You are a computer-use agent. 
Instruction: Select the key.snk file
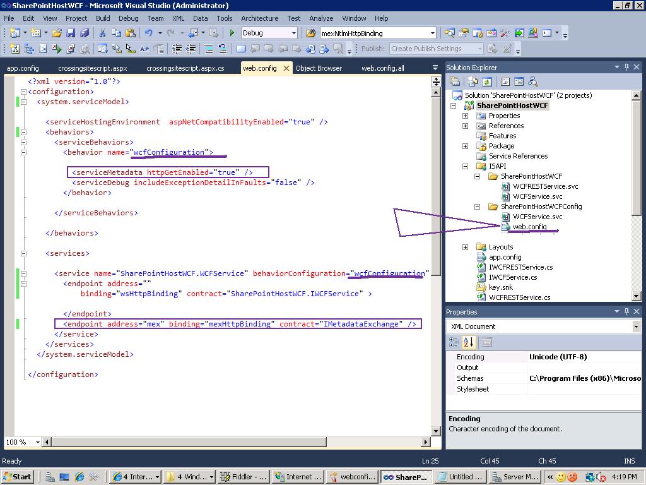click(x=500, y=287)
